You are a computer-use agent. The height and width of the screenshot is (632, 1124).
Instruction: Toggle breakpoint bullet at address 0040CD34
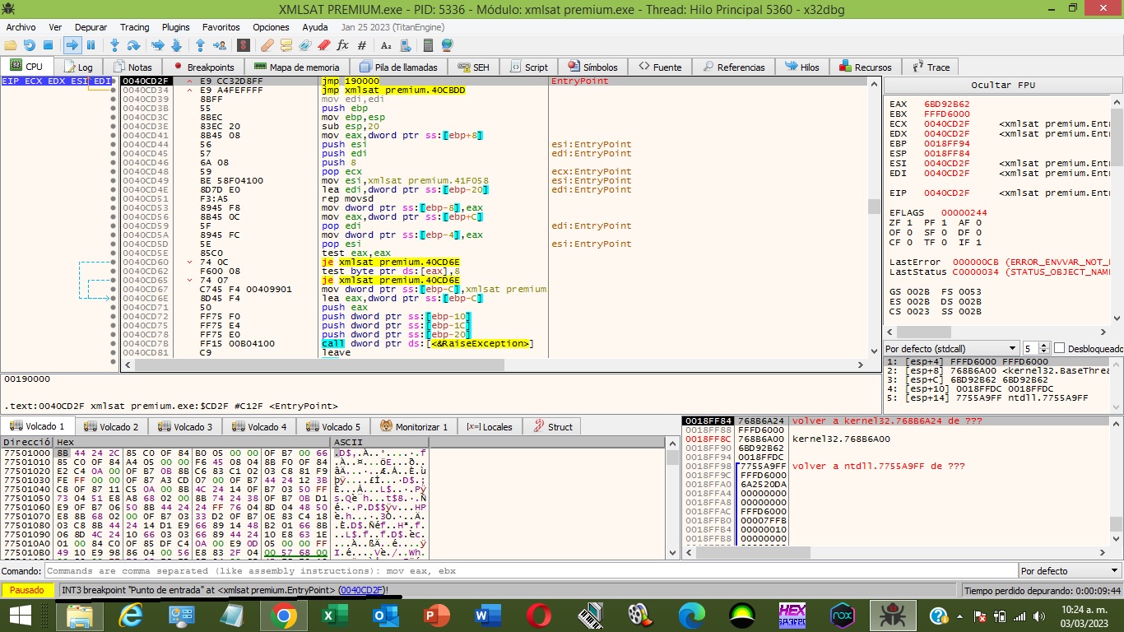click(114, 90)
